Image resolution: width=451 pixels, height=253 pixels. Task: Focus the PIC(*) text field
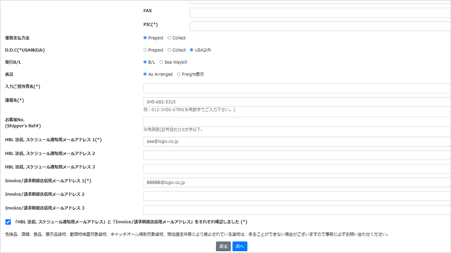[320, 26]
